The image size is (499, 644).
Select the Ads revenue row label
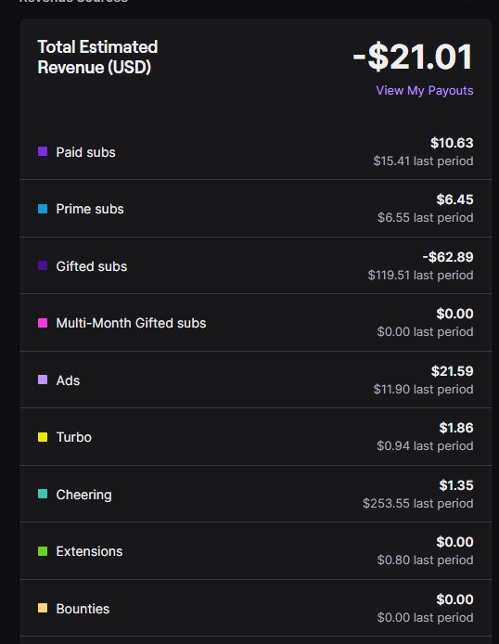pos(68,380)
